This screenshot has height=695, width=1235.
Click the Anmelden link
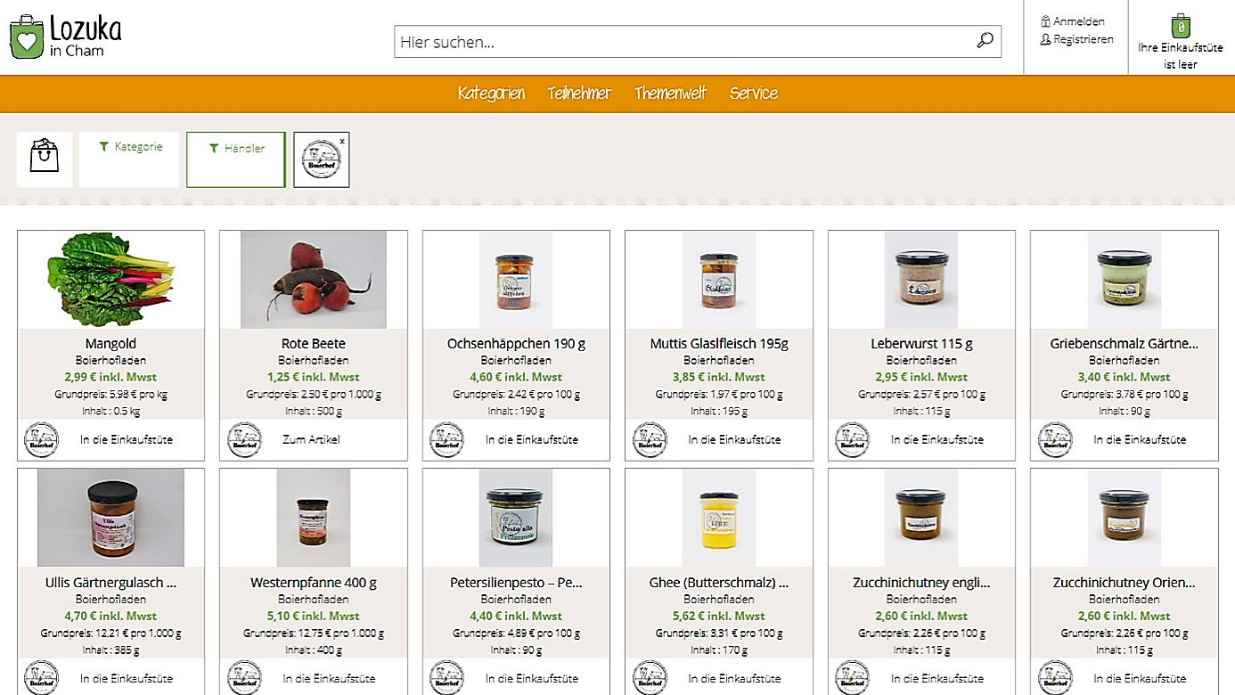(x=1073, y=21)
